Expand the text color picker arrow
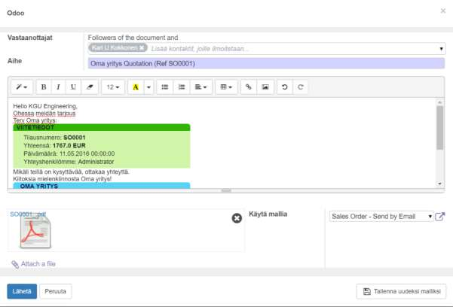 [148, 87]
